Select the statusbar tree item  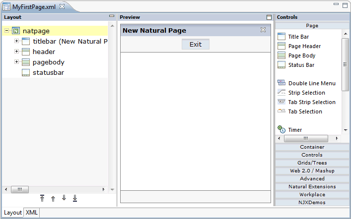48,73
